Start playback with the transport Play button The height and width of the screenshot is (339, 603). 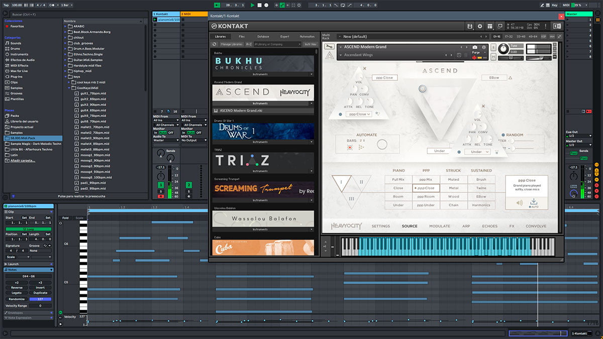pos(252,5)
